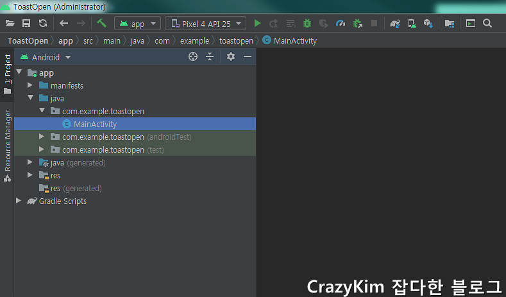
Task: Expand the res folder arrow
Action: 30,175
